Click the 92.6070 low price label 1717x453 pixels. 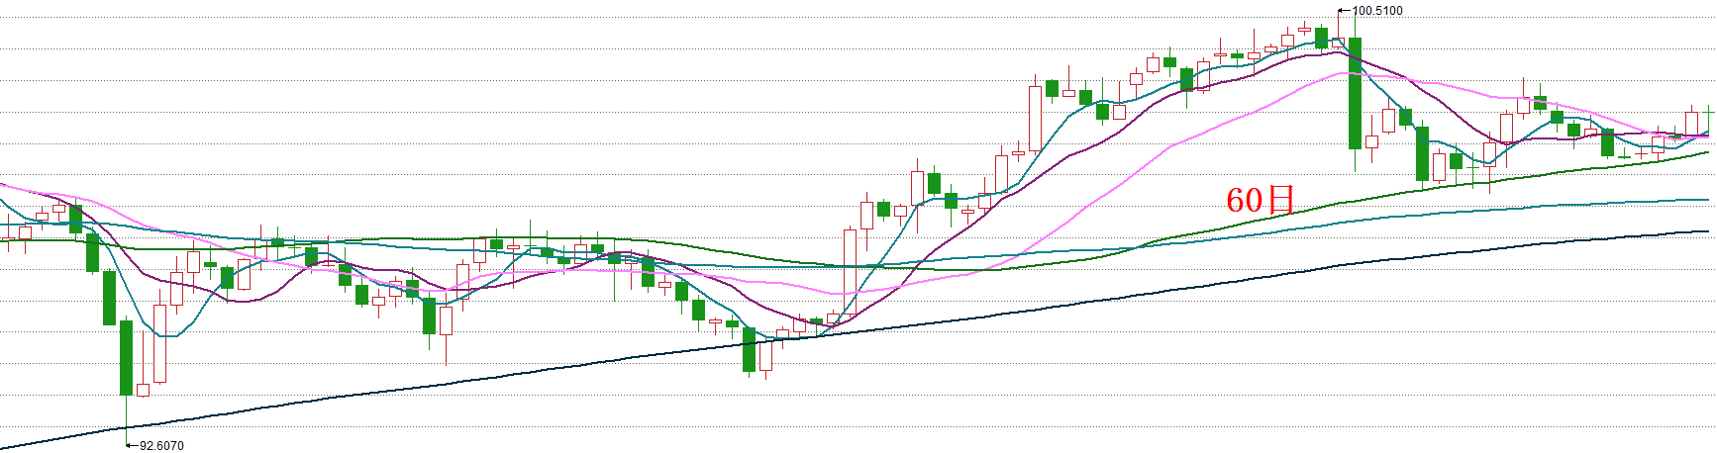coord(161,446)
